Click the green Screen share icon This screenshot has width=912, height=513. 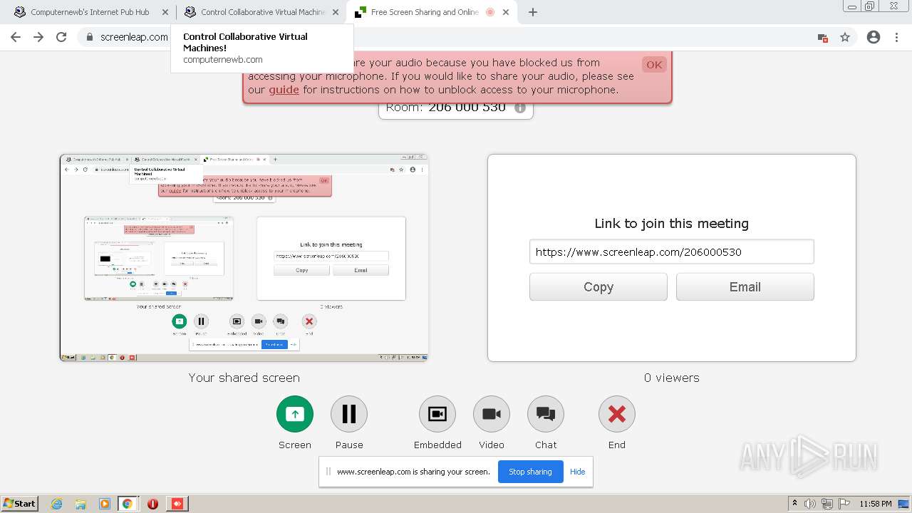pyautogui.click(x=295, y=414)
